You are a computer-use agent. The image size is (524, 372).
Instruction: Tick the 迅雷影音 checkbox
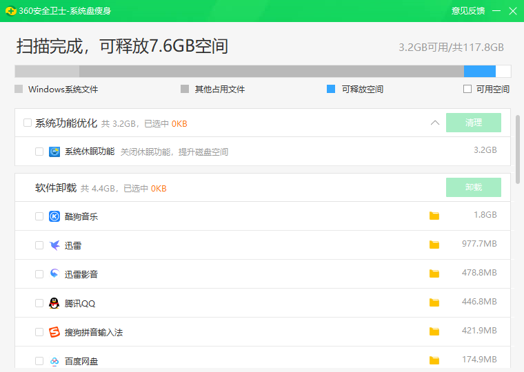click(39, 274)
